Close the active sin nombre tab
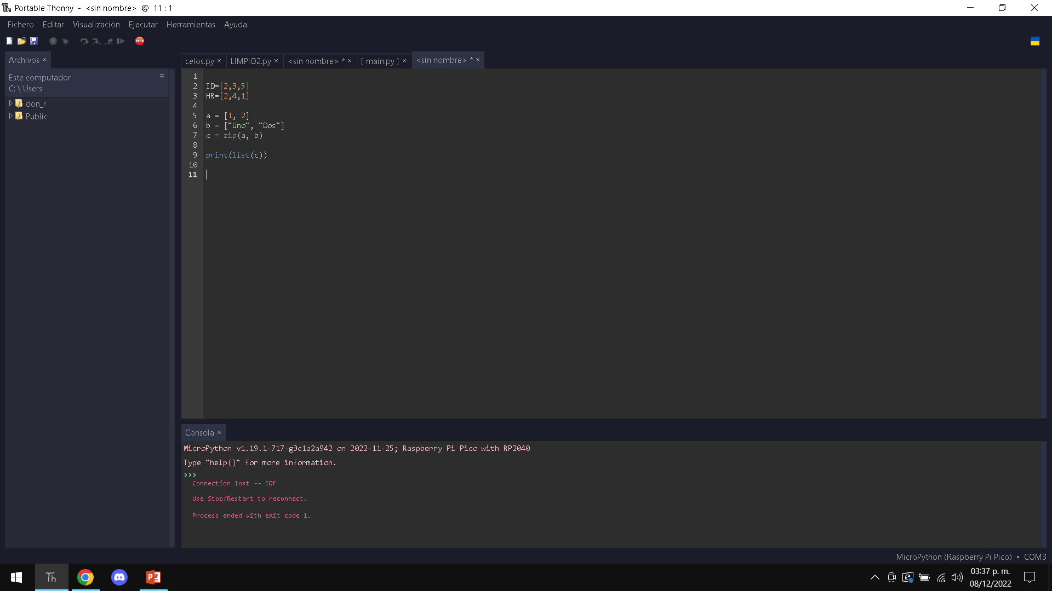 tap(478, 60)
